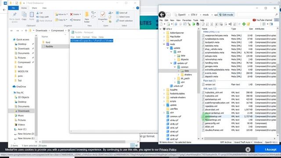The image size is (281, 158).
Task: Click the Downloads breadcrumb in Explorer
Action: (x=41, y=31)
